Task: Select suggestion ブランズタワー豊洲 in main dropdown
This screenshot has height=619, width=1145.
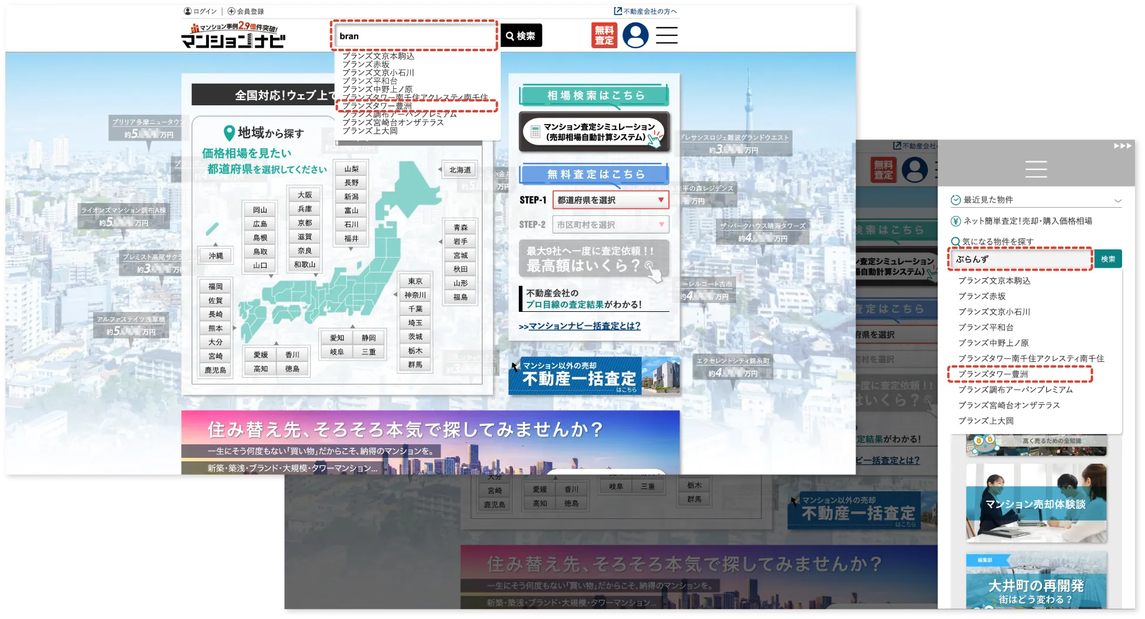Action: point(377,106)
